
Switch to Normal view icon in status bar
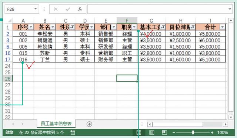pyautogui.click(x=139, y=132)
